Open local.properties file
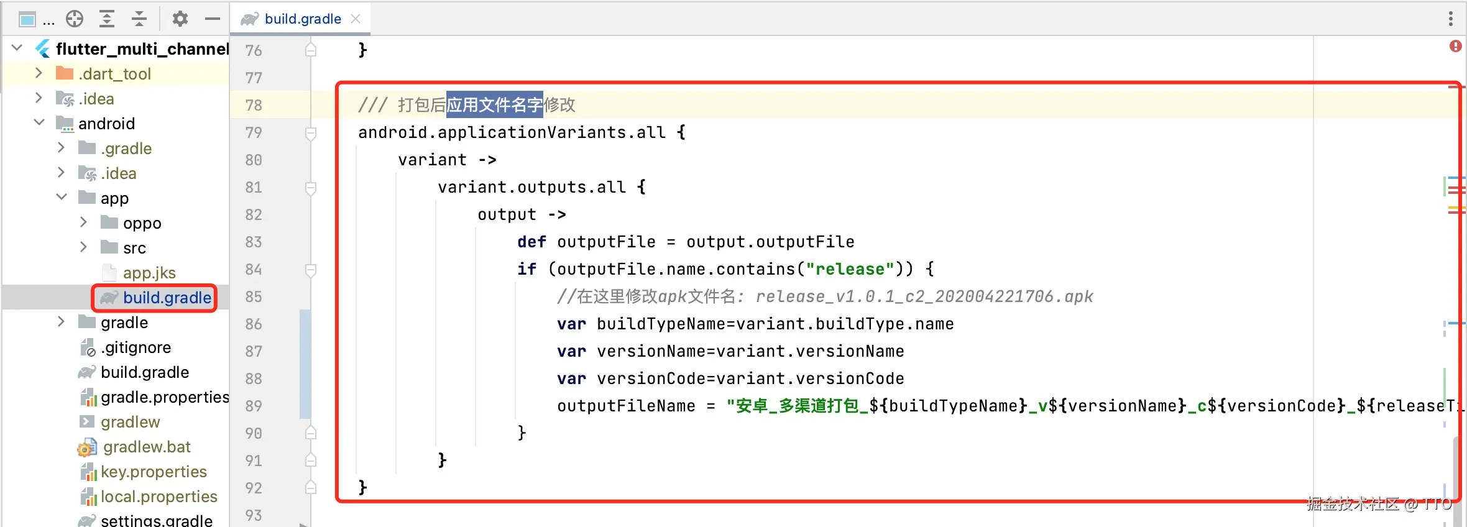 [x=159, y=497]
